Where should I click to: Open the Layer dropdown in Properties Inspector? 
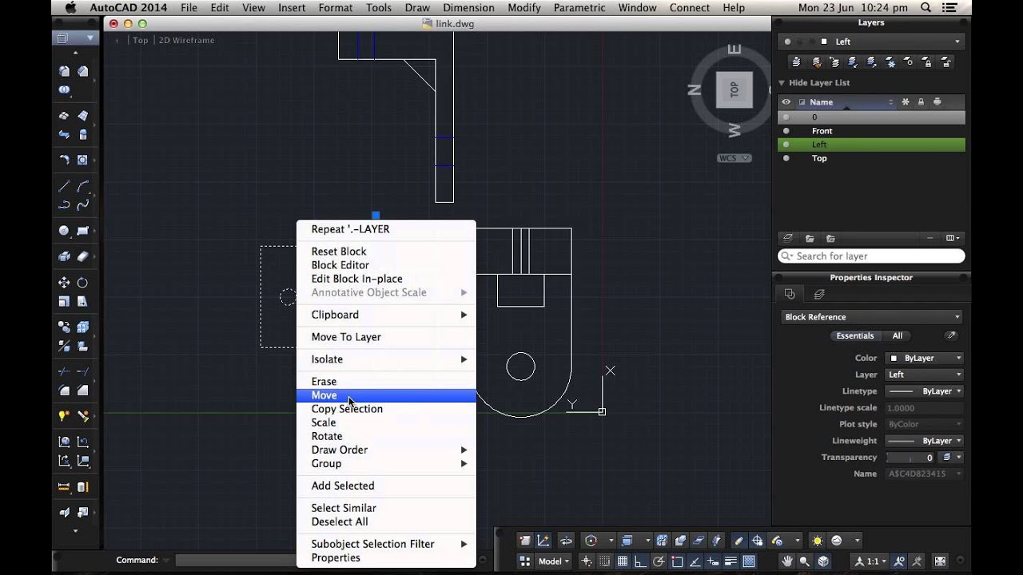click(x=925, y=375)
